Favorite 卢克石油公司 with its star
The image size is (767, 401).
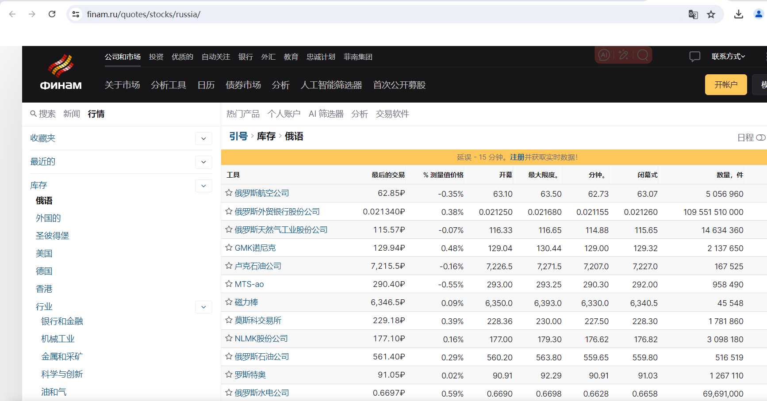point(229,266)
